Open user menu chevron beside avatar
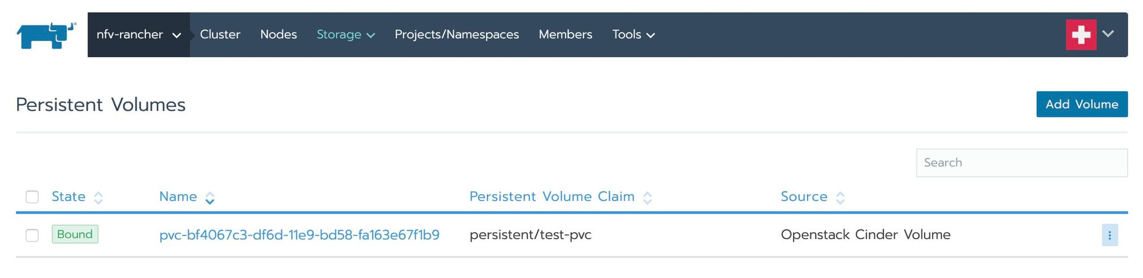This screenshot has width=1143, height=278. tap(1108, 34)
